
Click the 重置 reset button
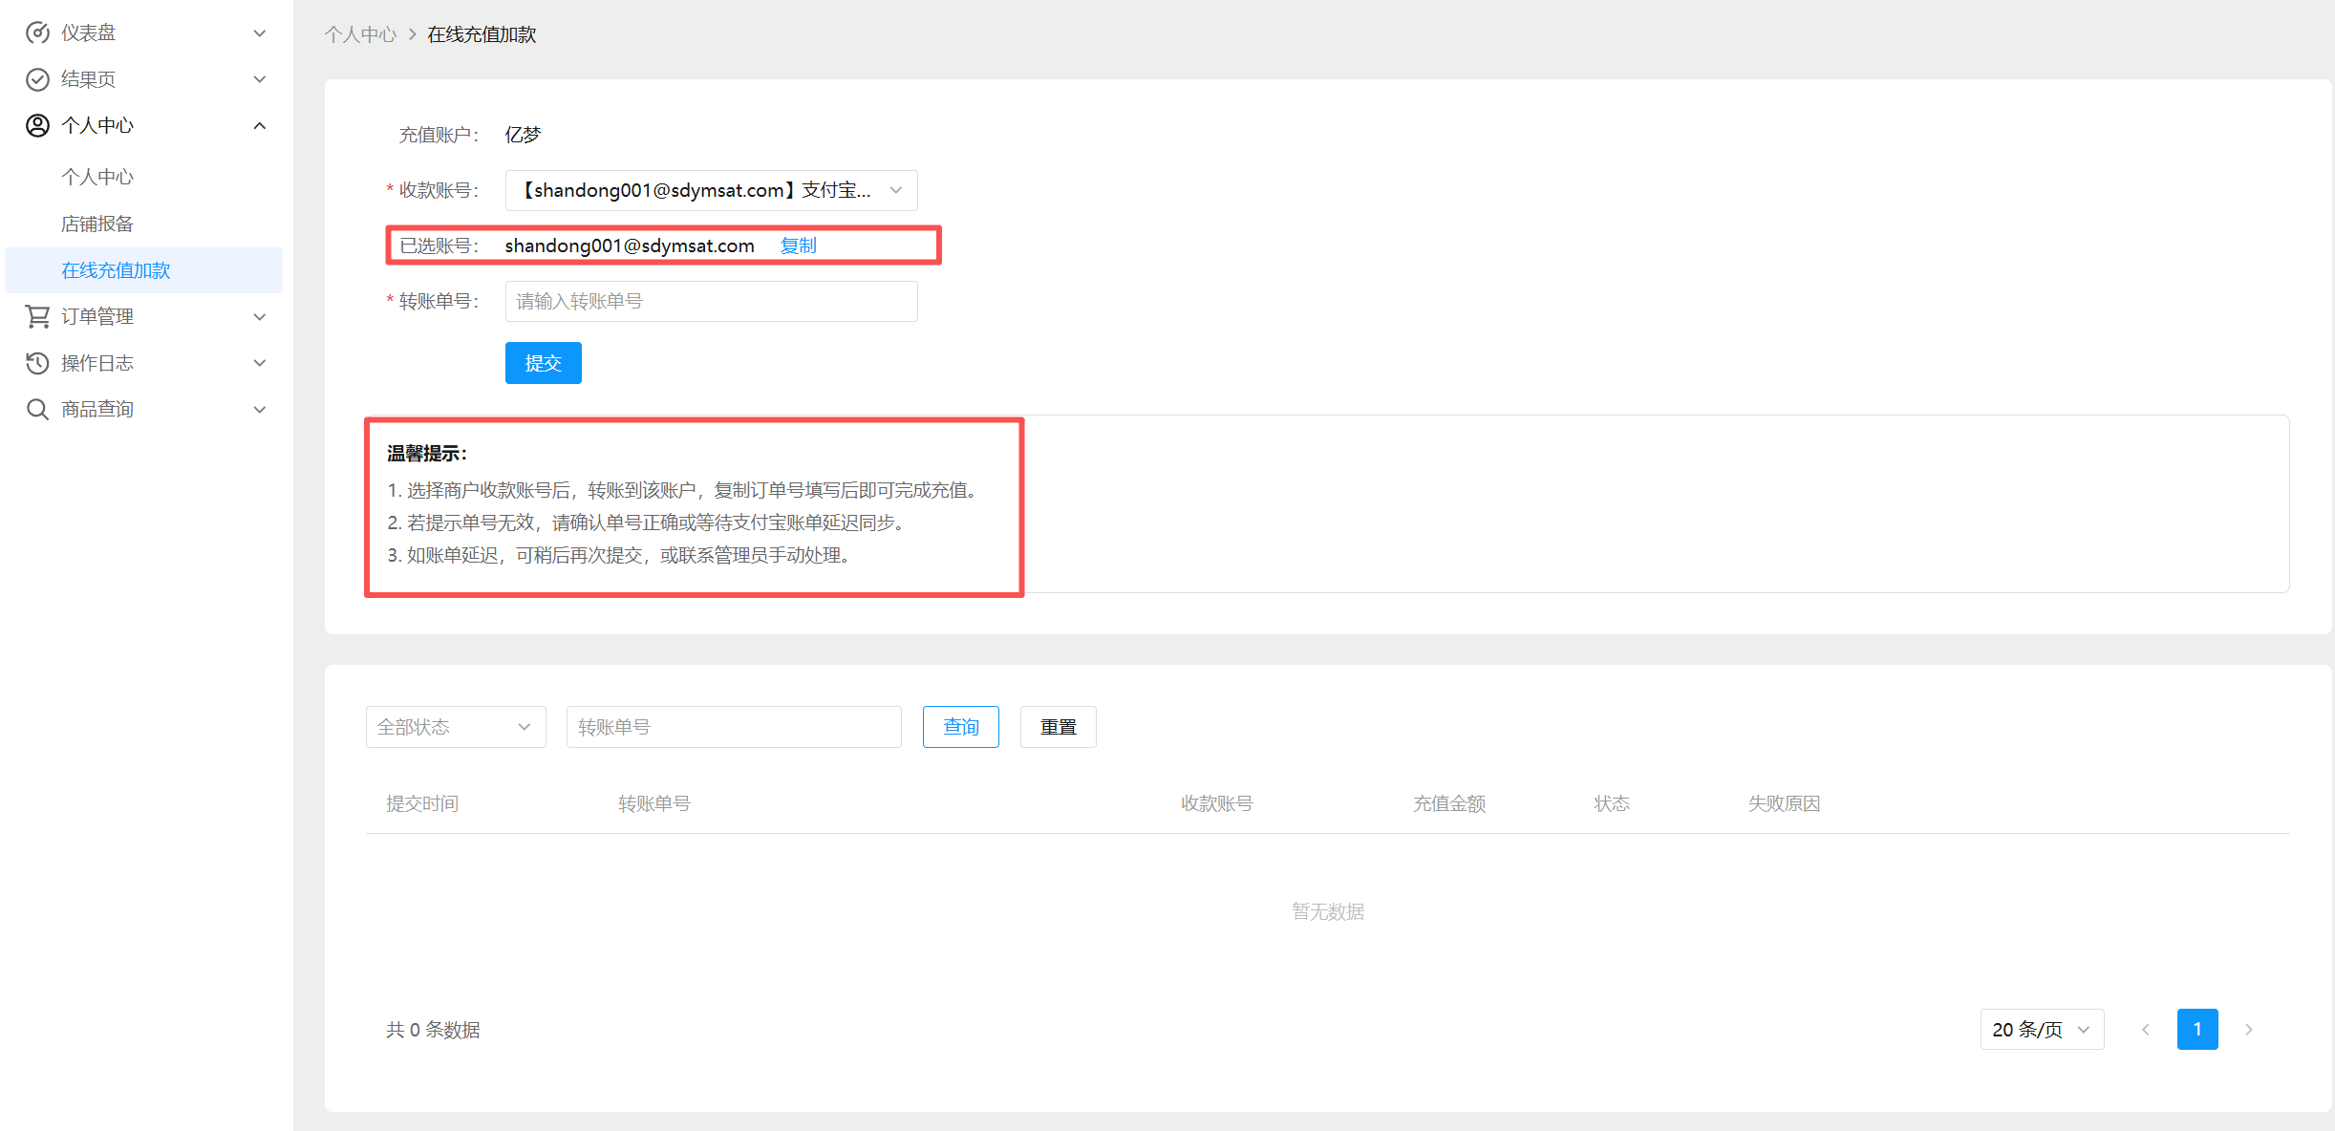pyautogui.click(x=1058, y=728)
